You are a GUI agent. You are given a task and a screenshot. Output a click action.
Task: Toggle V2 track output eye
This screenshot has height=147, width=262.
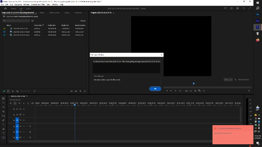pos(24,115)
